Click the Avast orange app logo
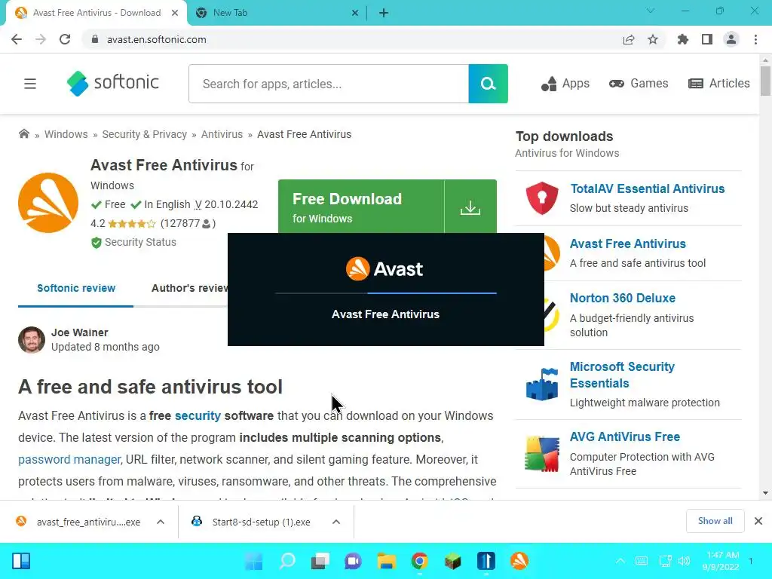 (x=48, y=202)
